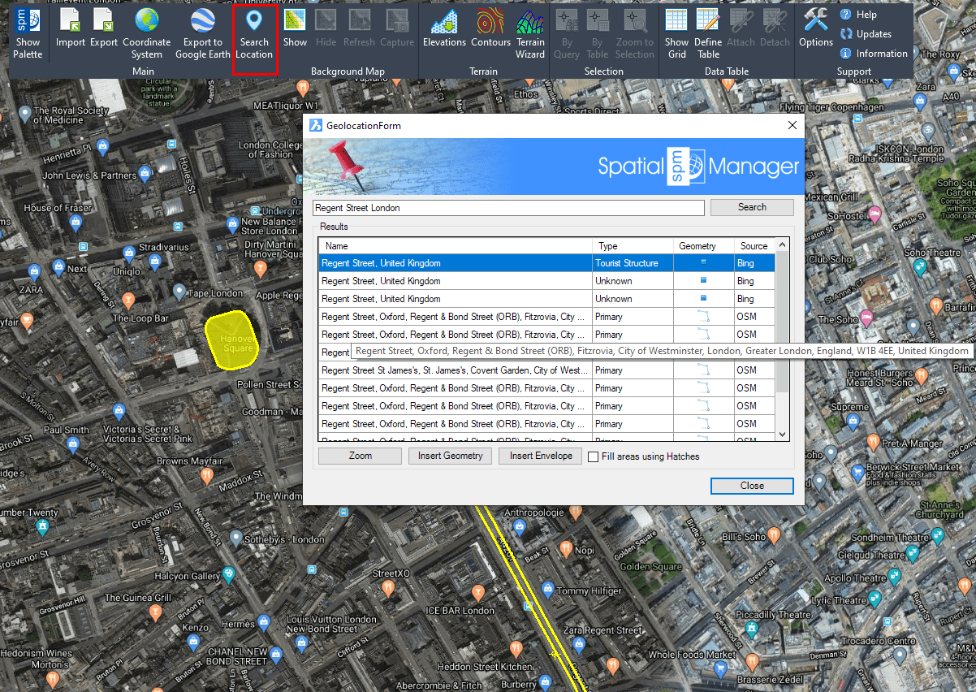The height and width of the screenshot is (692, 976).
Task: Launch the Search Location tool
Action: pos(254,33)
